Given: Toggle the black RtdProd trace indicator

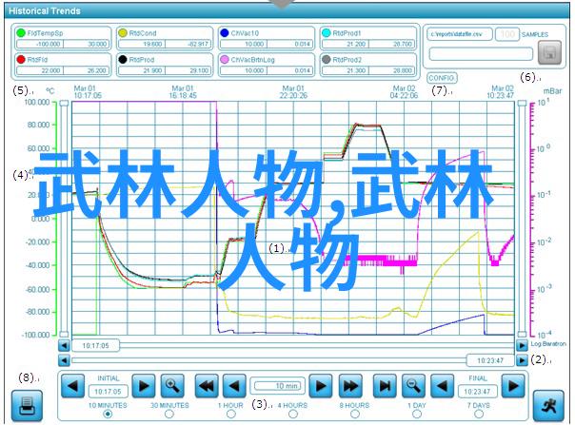Looking at the screenshot, I should 123,59.
